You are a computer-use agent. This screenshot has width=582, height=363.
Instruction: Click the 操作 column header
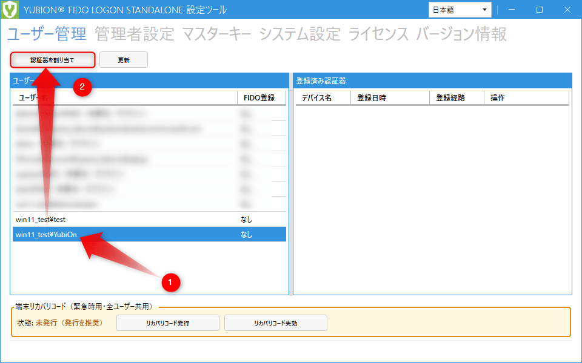pyautogui.click(x=526, y=98)
